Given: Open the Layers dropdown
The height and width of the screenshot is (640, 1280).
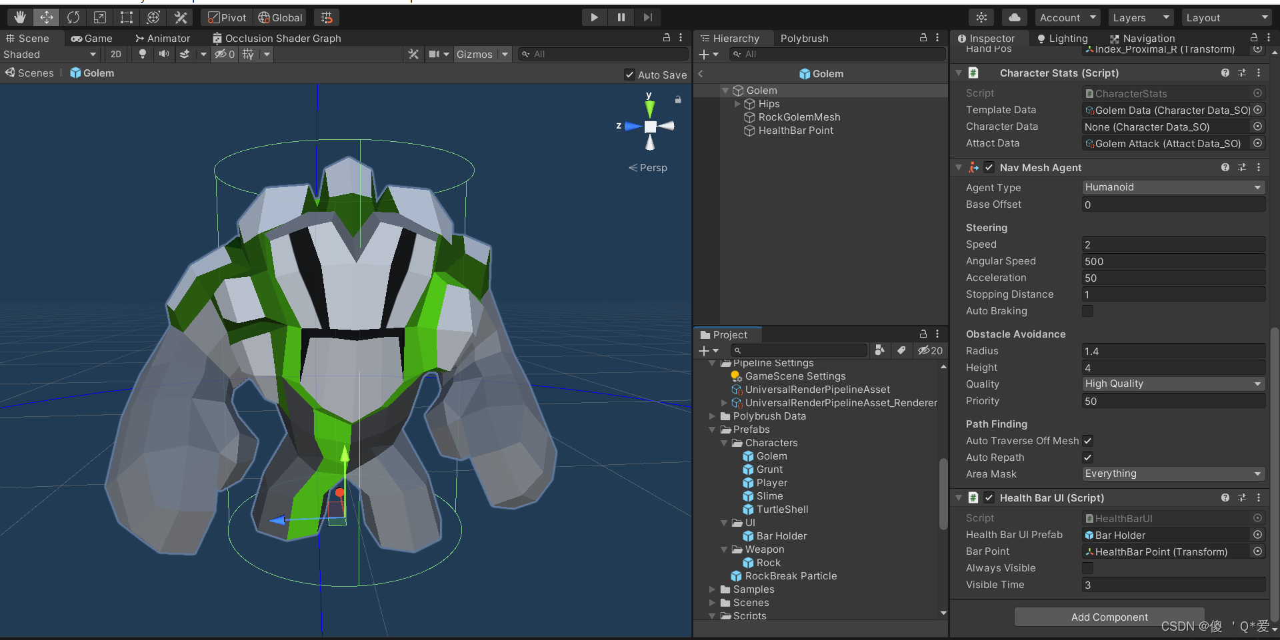Looking at the screenshot, I should (1140, 18).
